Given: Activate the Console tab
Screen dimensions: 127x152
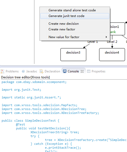Looking at the screenshot, I should click(x=73, y=71).
